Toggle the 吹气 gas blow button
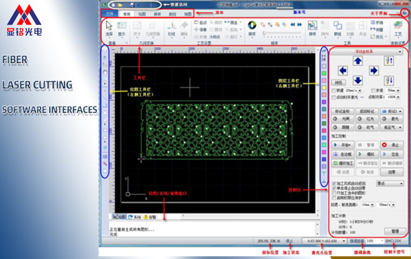 pyautogui.click(x=367, y=127)
